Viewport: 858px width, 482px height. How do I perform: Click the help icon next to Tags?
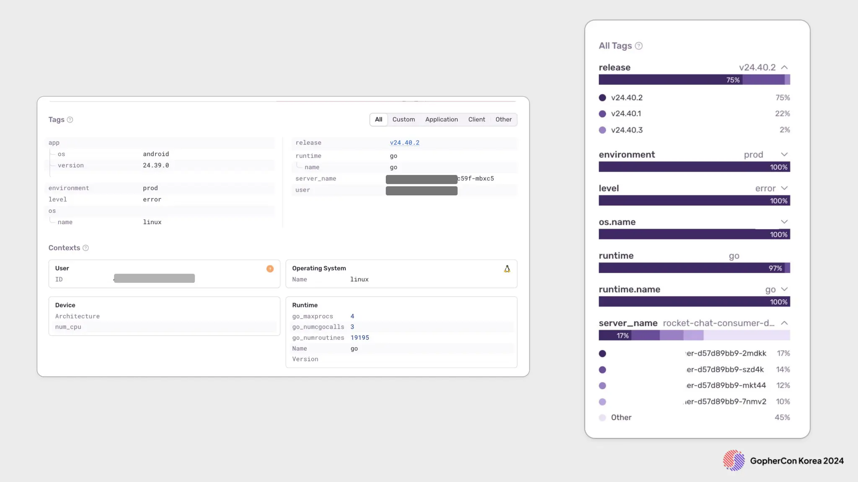[70, 120]
